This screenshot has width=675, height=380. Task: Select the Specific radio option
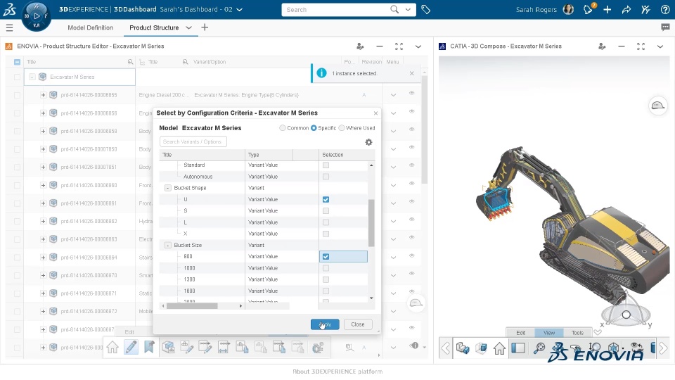point(314,128)
